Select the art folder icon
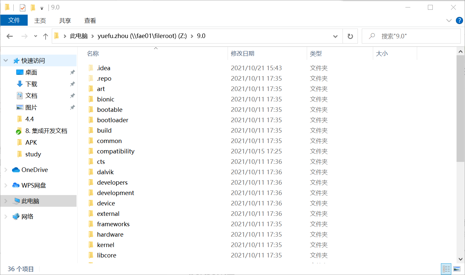This screenshot has height=275, width=465. point(91,89)
